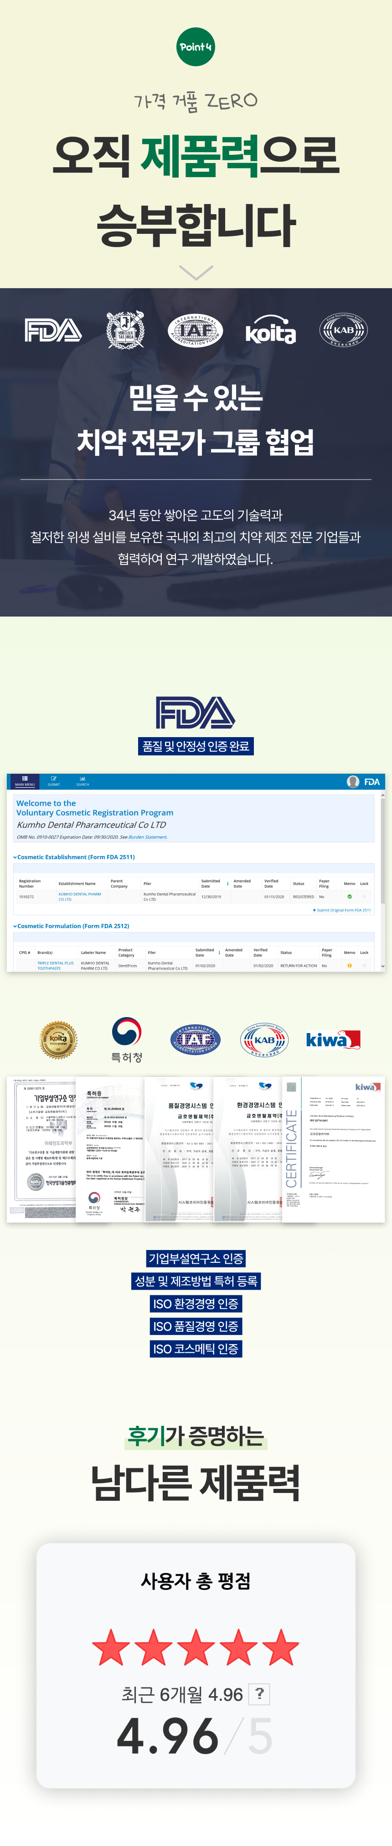Click the 성분 및 제조방법 특허 등록 label
The image size is (392, 1846).
(x=196, y=1281)
